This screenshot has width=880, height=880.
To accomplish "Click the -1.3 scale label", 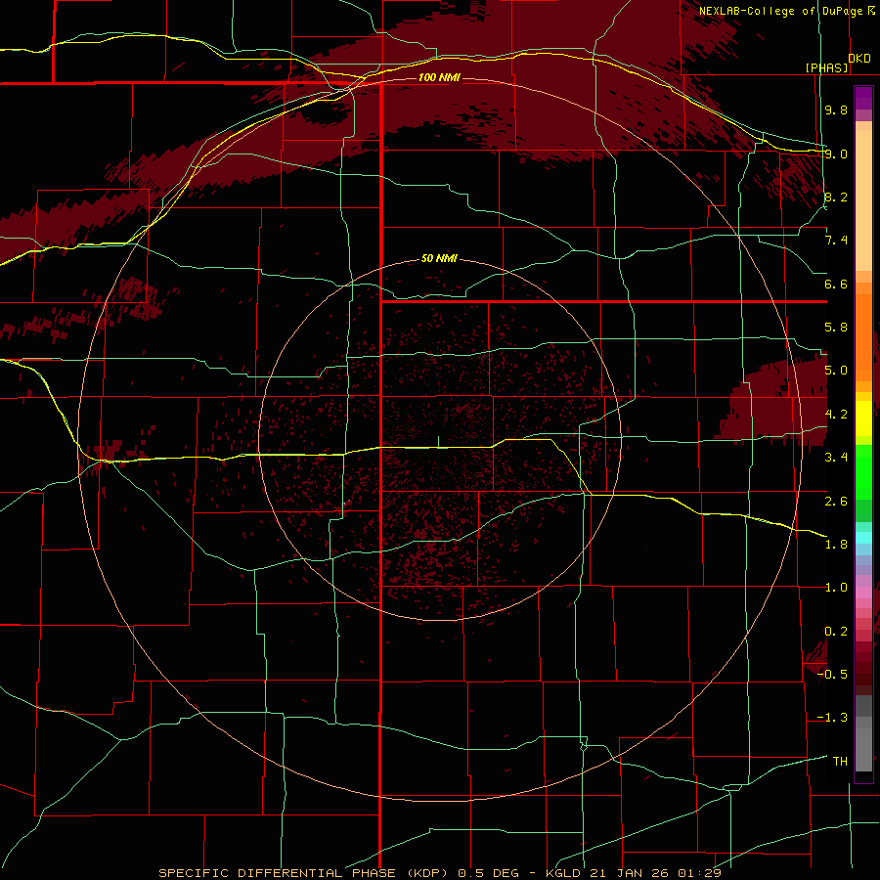I will coord(832,718).
